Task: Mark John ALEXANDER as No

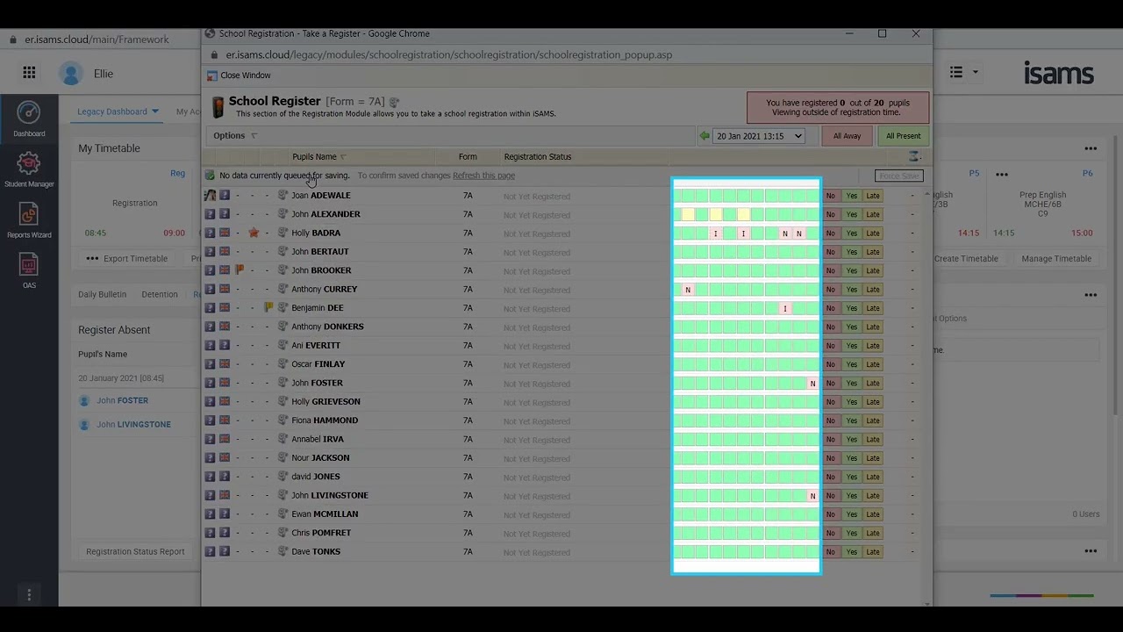Action: coord(830,214)
